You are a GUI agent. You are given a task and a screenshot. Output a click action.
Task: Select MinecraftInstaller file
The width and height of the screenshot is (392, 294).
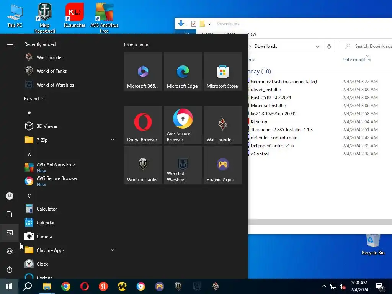tap(268, 106)
